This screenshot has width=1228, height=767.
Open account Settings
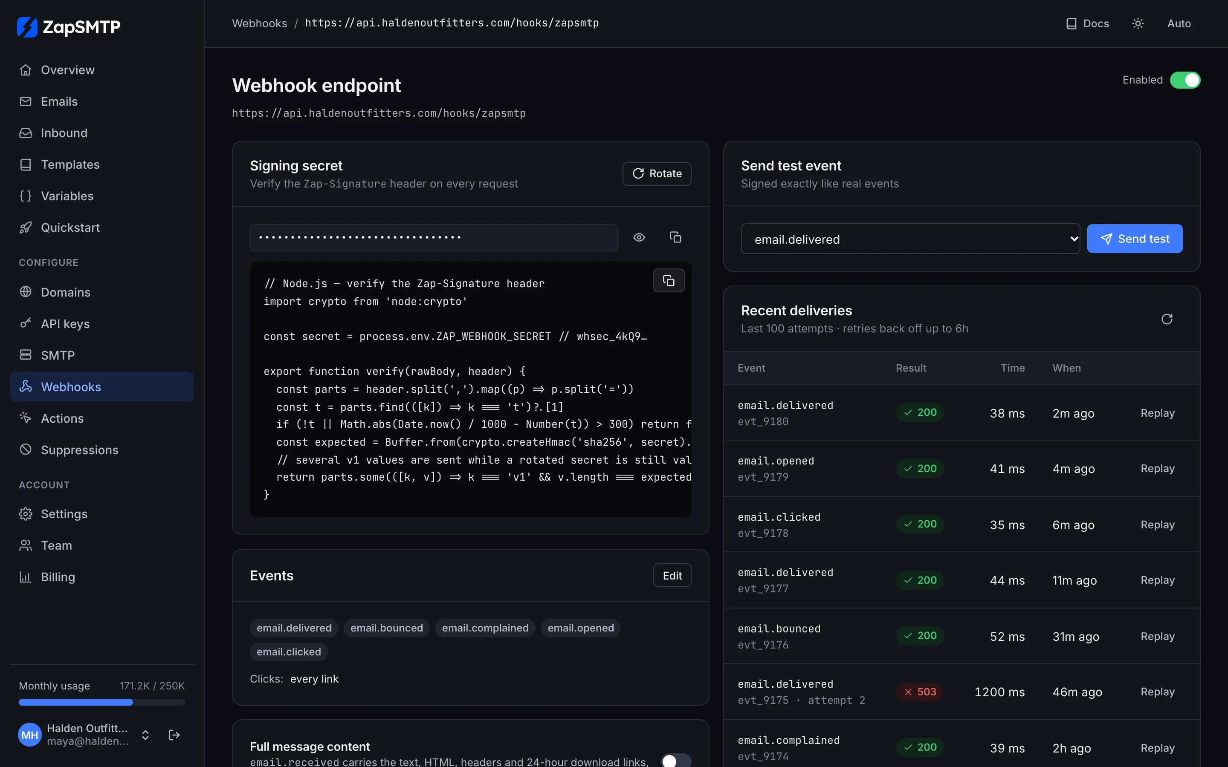pos(101,514)
